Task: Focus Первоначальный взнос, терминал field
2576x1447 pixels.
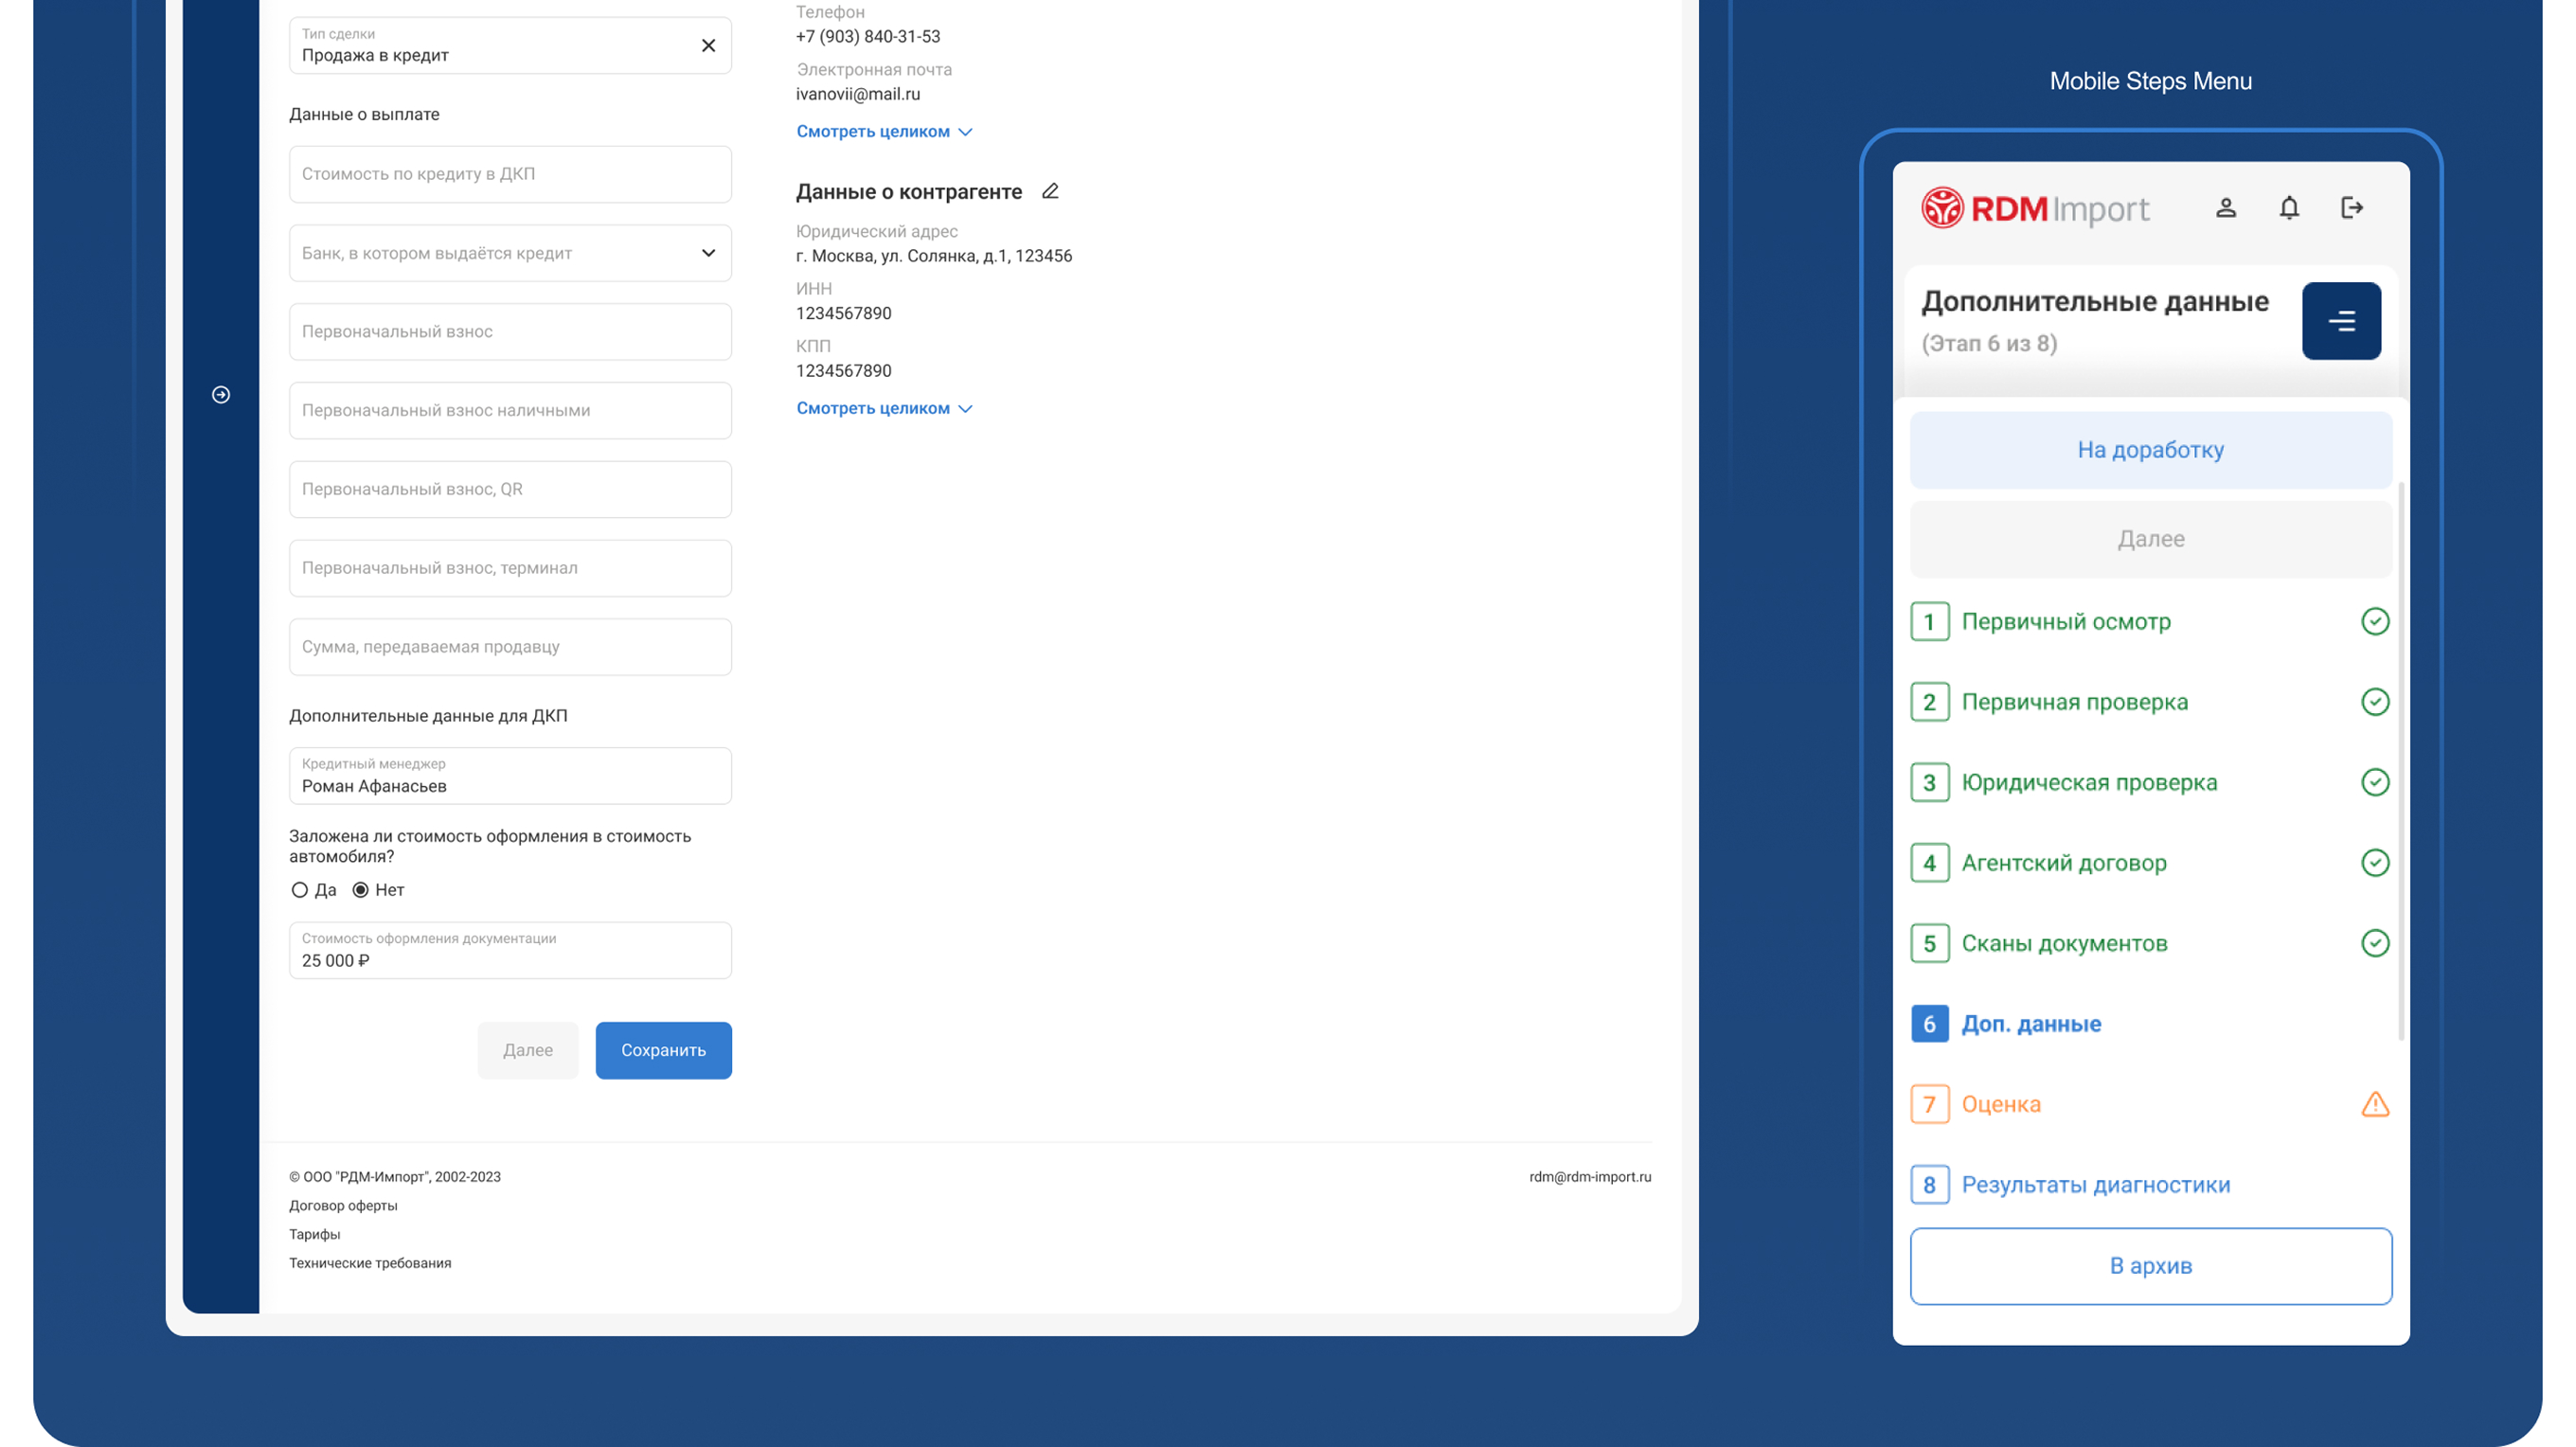Action: coord(510,568)
